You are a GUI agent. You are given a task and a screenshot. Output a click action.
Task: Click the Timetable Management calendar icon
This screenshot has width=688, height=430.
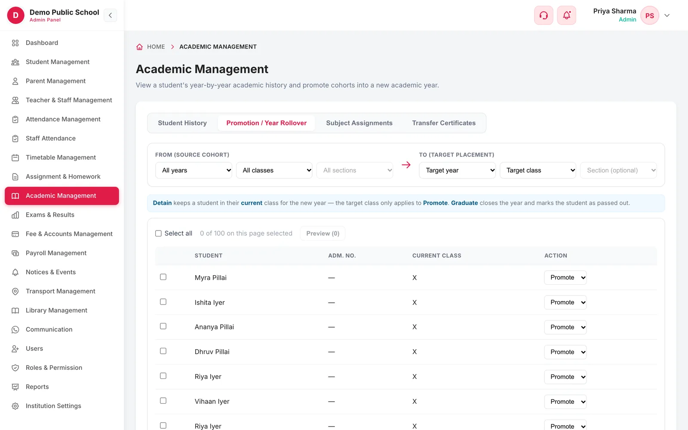click(x=15, y=158)
